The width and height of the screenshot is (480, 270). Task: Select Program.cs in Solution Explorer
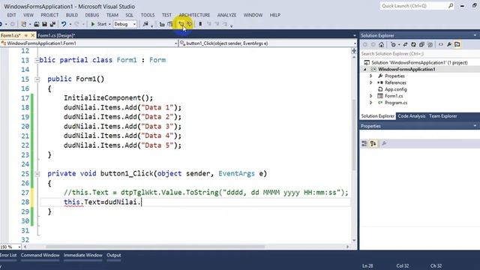coord(396,103)
